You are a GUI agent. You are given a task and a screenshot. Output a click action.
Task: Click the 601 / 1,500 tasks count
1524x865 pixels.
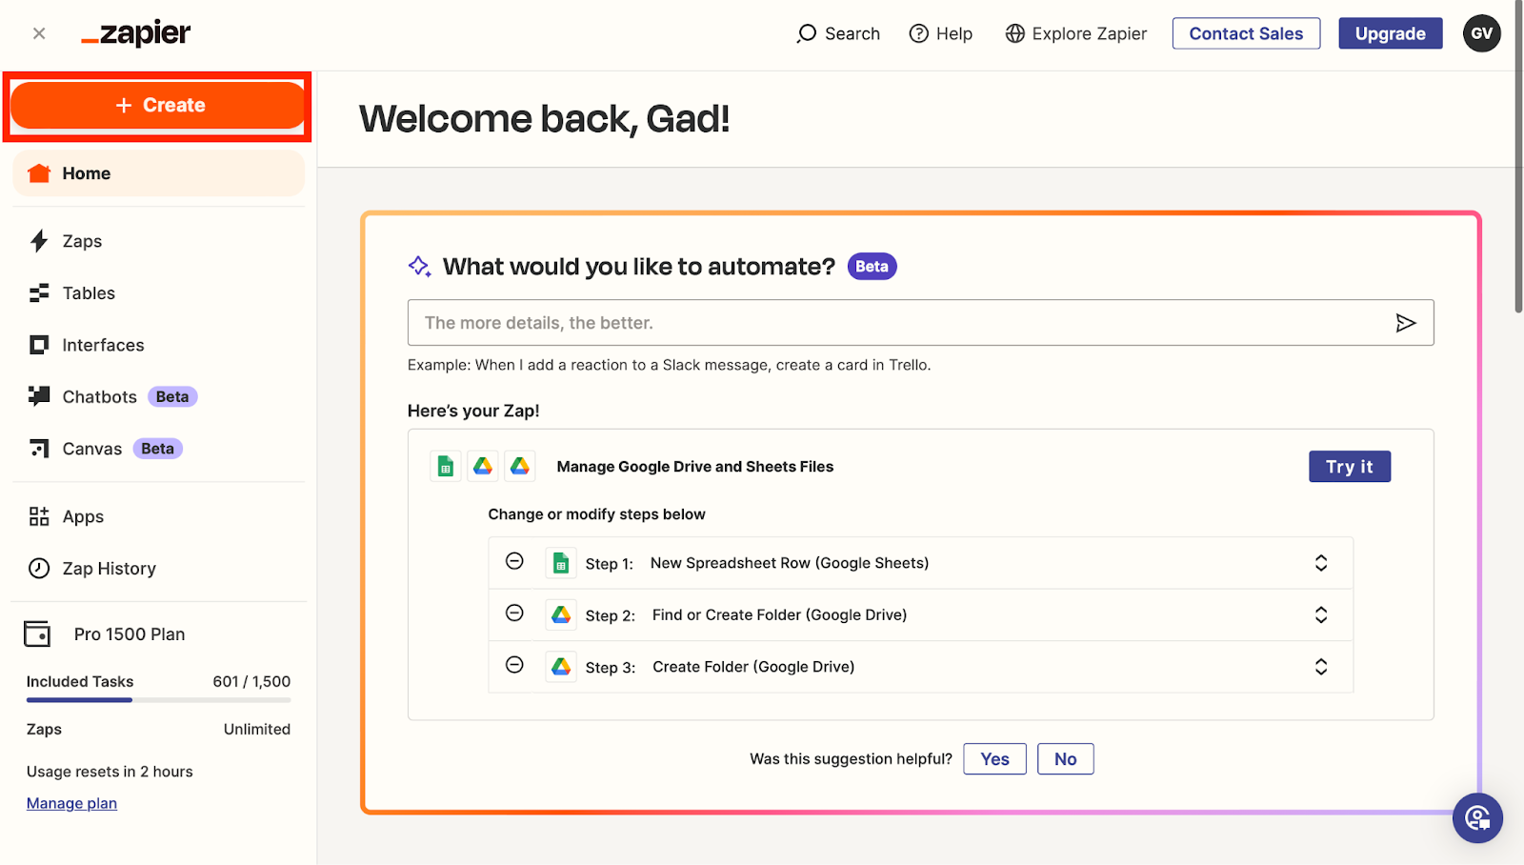[x=251, y=681]
